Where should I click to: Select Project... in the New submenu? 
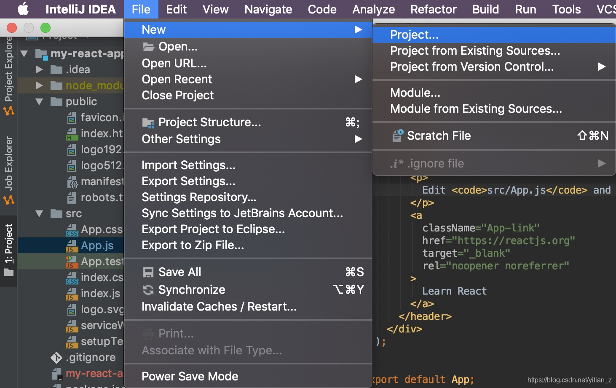click(x=494, y=35)
